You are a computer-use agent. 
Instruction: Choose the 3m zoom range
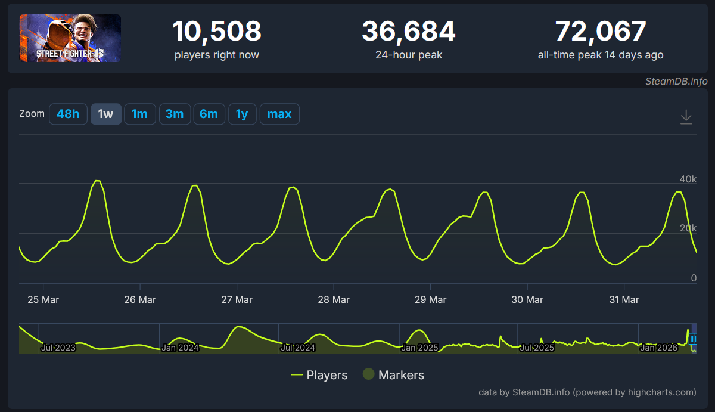175,114
